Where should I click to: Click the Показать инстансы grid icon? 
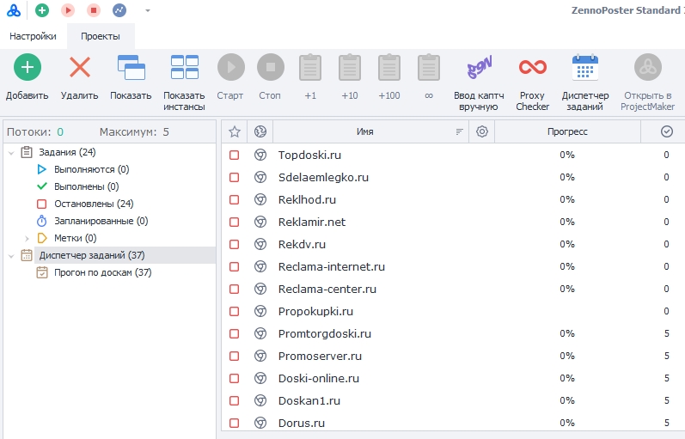[184, 67]
